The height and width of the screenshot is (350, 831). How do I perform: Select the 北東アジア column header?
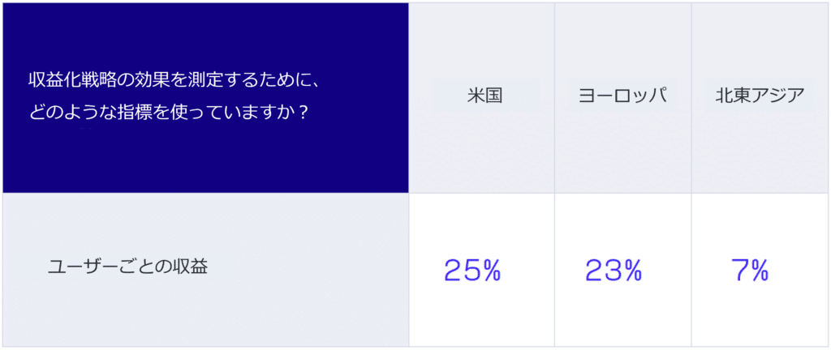(x=760, y=96)
